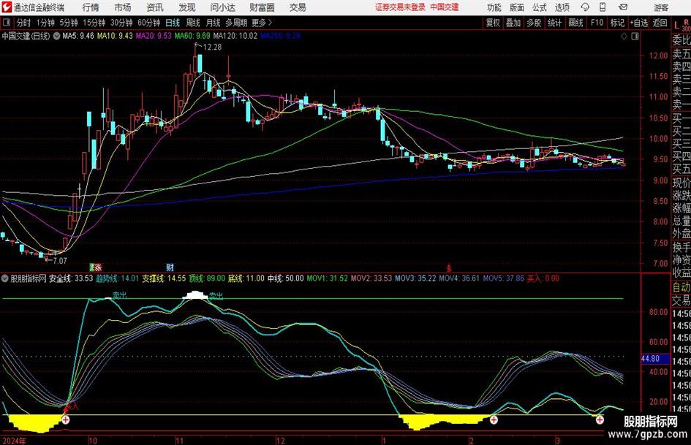691x445 pixels.
Task: Click the 12.28 high price label
Action: pyautogui.click(x=212, y=47)
